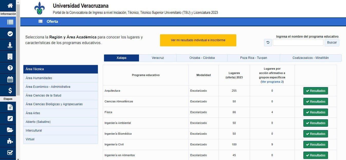View Resultados for Ingeniería Biomédica
The image size is (346, 160).
pos(316,134)
